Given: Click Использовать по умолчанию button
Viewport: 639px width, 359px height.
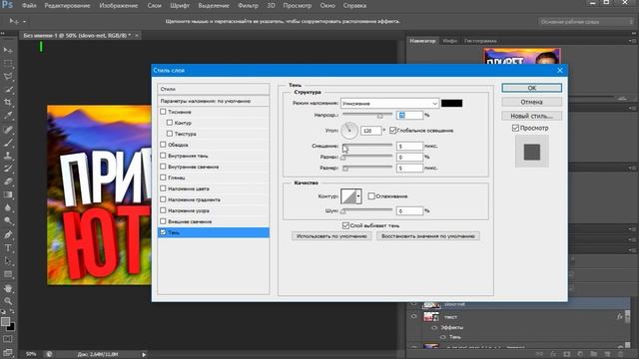Looking at the screenshot, I should (x=331, y=236).
